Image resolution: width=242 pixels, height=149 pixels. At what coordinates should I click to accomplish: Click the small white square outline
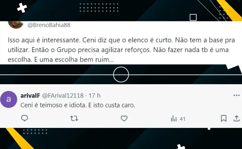coord(193,17)
